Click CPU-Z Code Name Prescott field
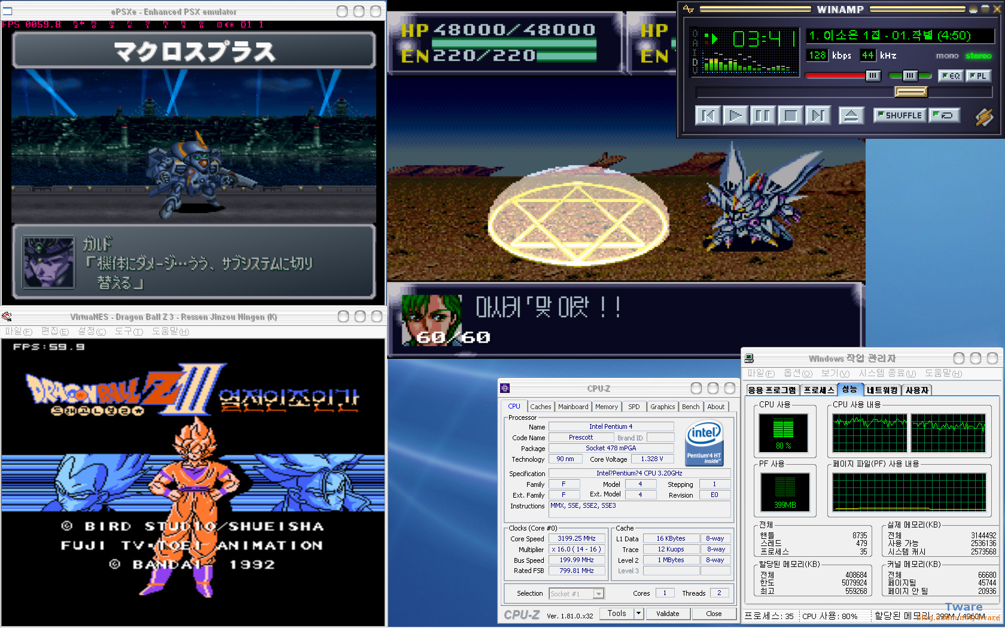 pos(581,437)
